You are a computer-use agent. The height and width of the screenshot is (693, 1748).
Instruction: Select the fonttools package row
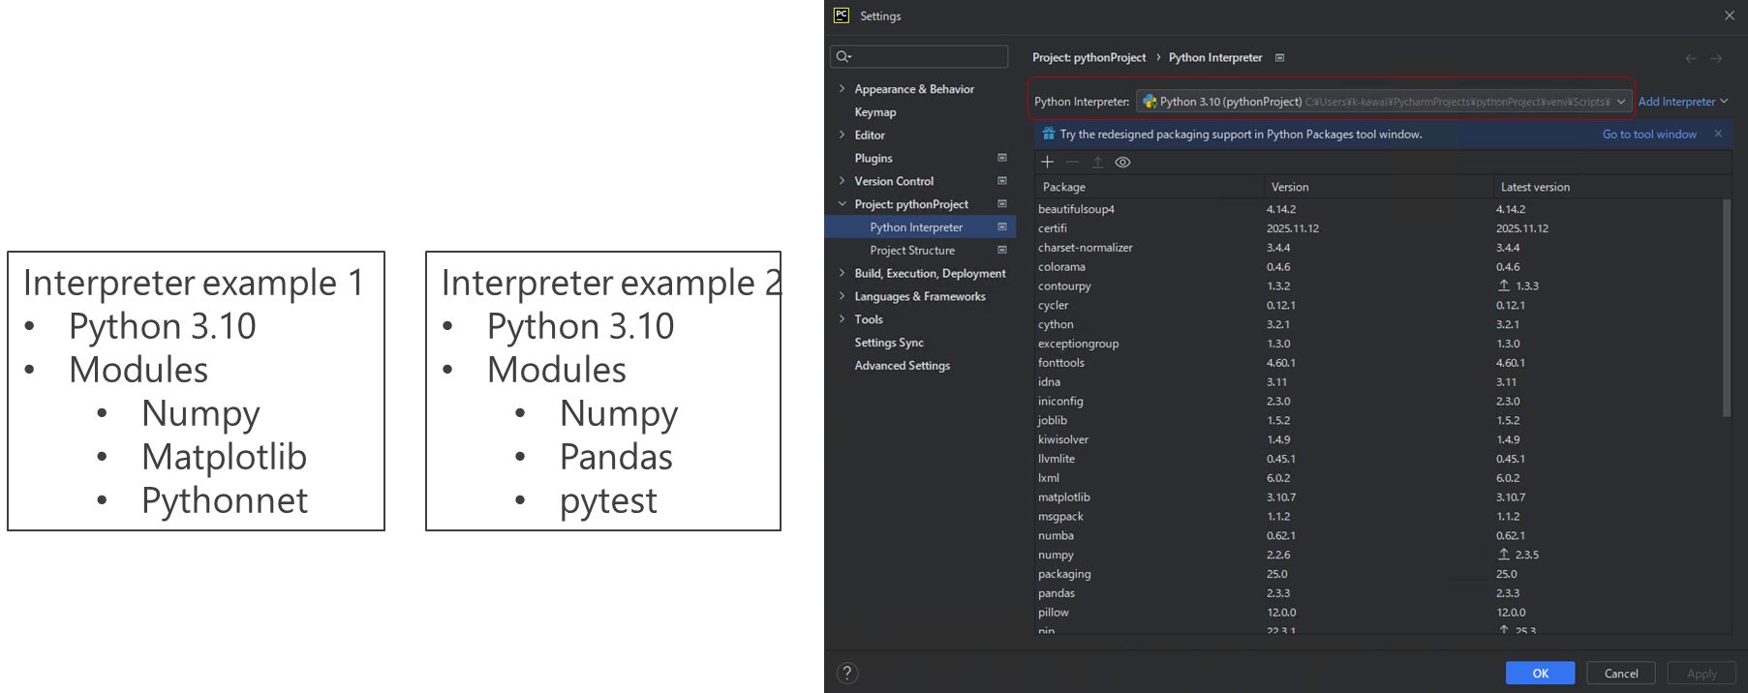pyautogui.click(x=1379, y=363)
